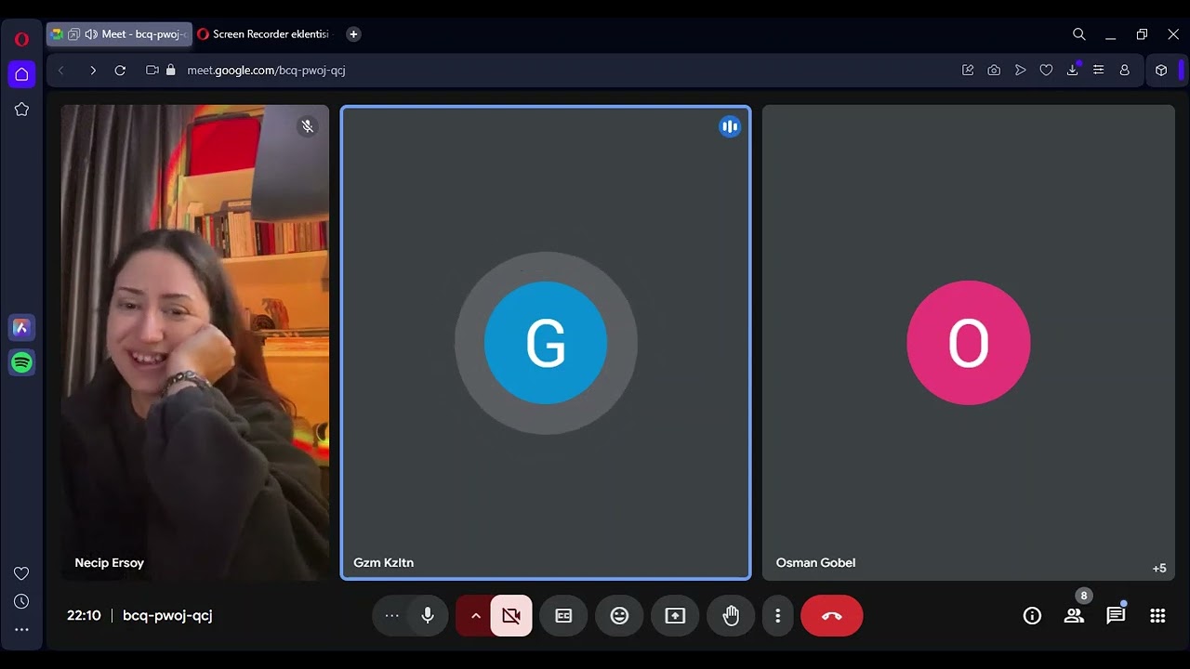Click the three dots beside the microphone

(x=391, y=615)
